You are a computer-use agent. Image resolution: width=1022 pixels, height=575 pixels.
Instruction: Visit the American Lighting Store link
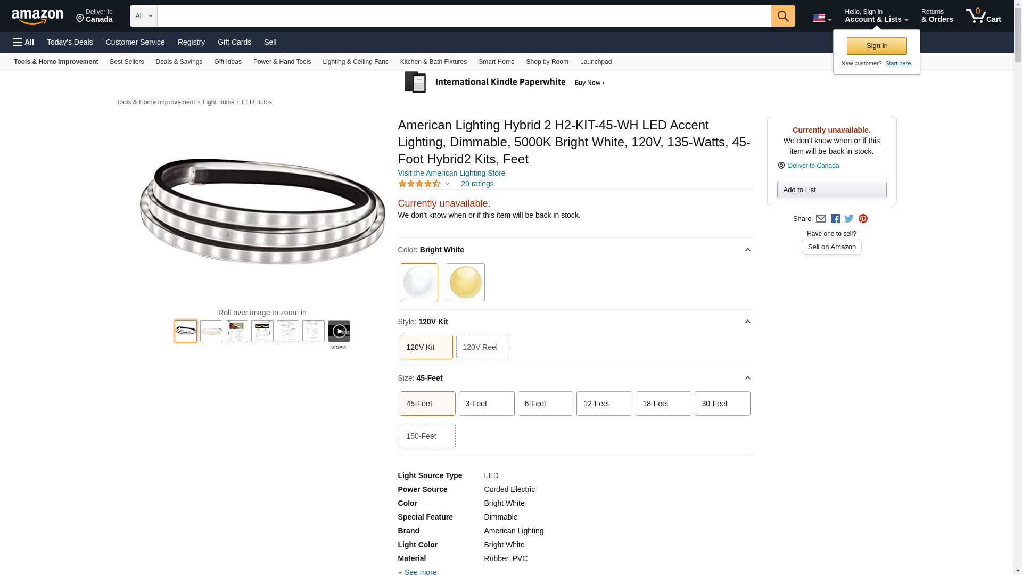tap(451, 173)
